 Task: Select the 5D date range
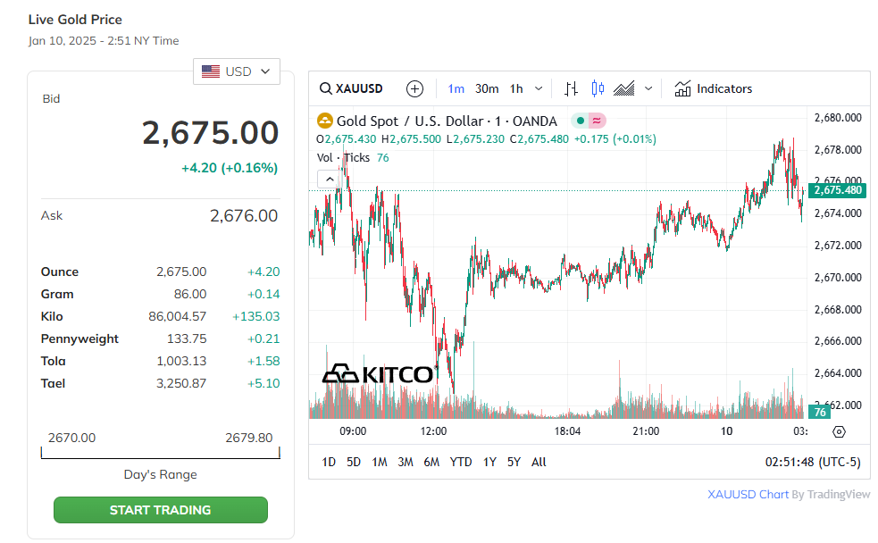point(354,462)
